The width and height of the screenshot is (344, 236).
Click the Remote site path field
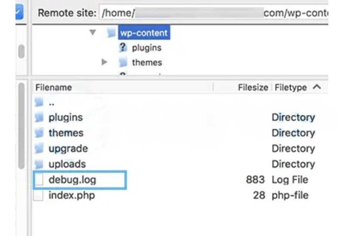(214, 13)
